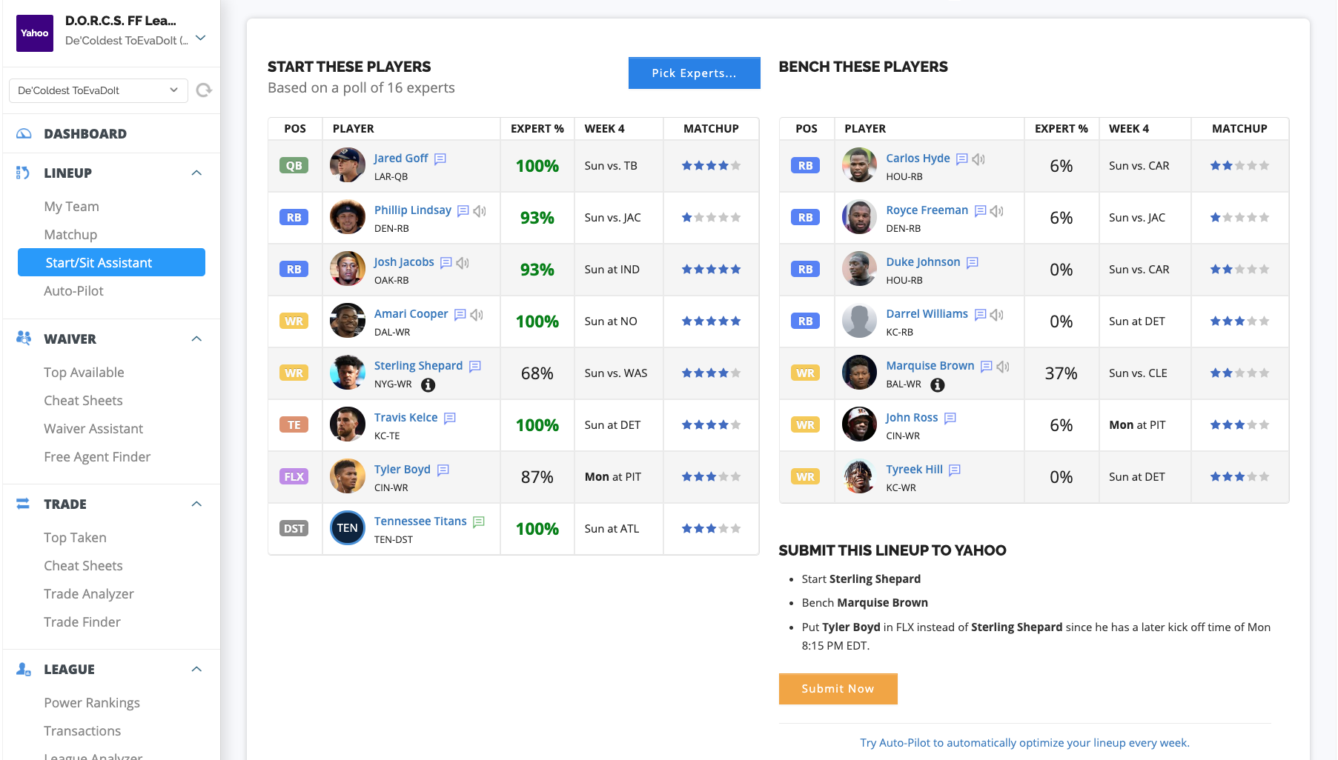Open Sterling Shepard's player link

tap(418, 365)
